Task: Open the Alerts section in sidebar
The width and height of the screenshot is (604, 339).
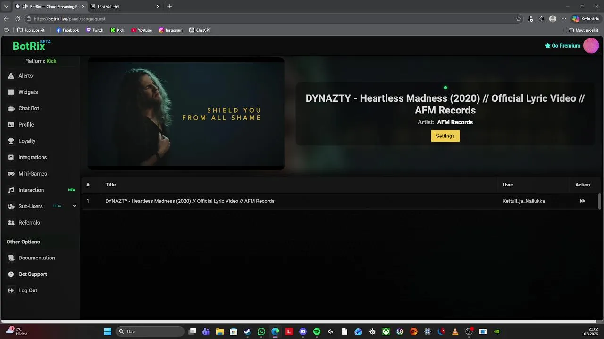Action: 25,76
